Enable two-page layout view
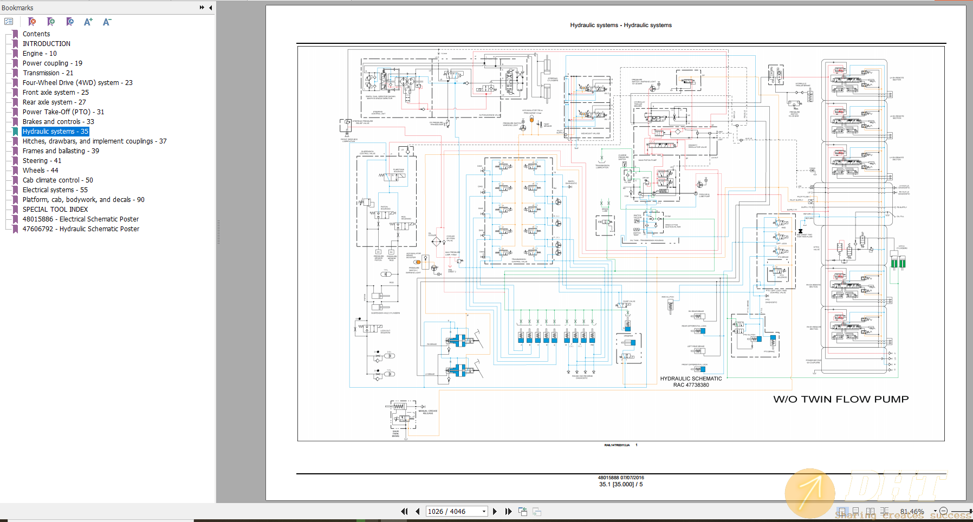Image resolution: width=973 pixels, height=522 pixels. tap(871, 511)
